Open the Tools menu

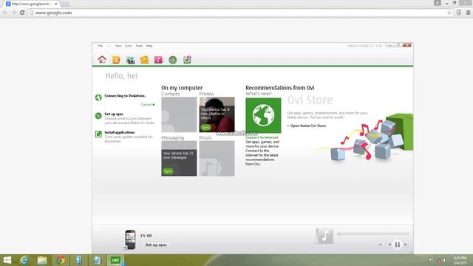tap(139, 46)
